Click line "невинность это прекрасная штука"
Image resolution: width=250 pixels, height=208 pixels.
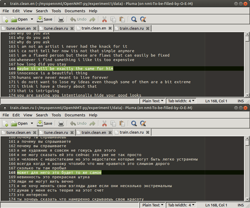point(53,177)
